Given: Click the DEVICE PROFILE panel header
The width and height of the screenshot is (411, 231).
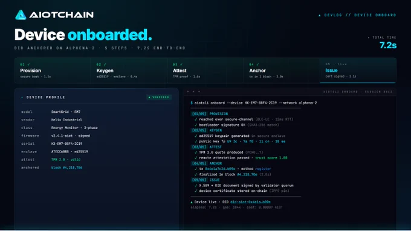Looking at the screenshot, I should (43, 97).
